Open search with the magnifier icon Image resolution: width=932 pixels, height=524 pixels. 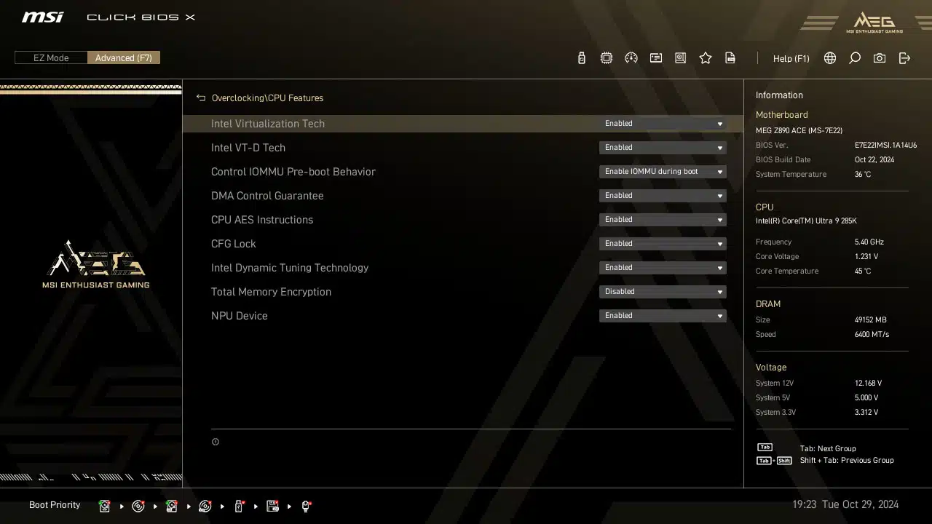[855, 58]
